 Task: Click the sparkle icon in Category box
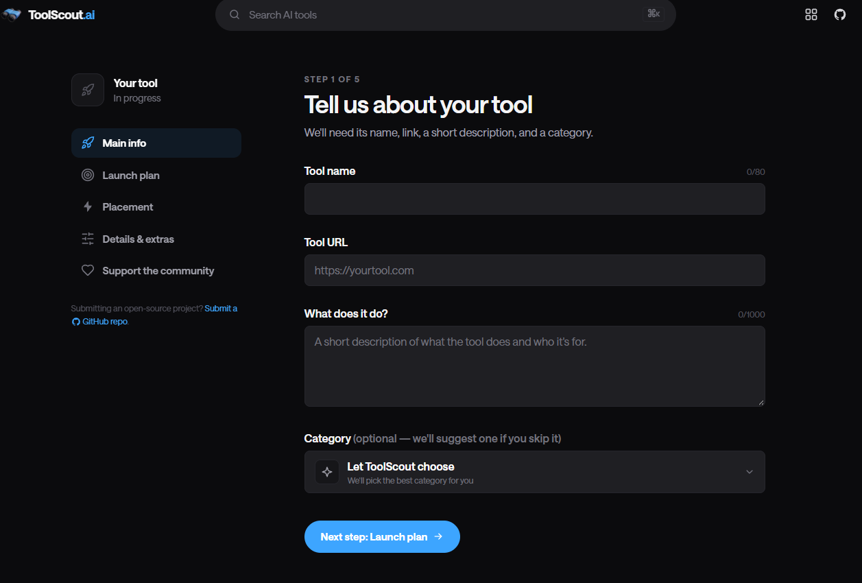pyautogui.click(x=327, y=472)
